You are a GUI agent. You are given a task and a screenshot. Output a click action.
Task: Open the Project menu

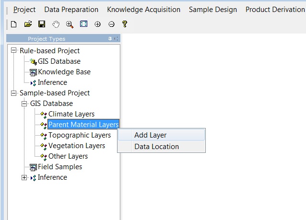[24, 10]
